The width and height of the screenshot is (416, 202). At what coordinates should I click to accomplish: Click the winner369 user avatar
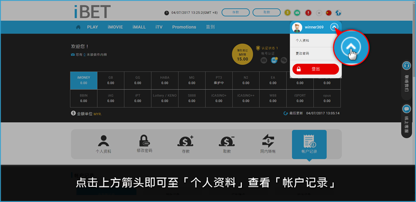[297, 27]
